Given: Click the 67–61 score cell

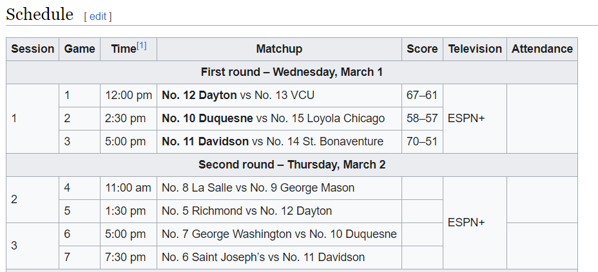Looking at the screenshot, I should (x=422, y=95).
